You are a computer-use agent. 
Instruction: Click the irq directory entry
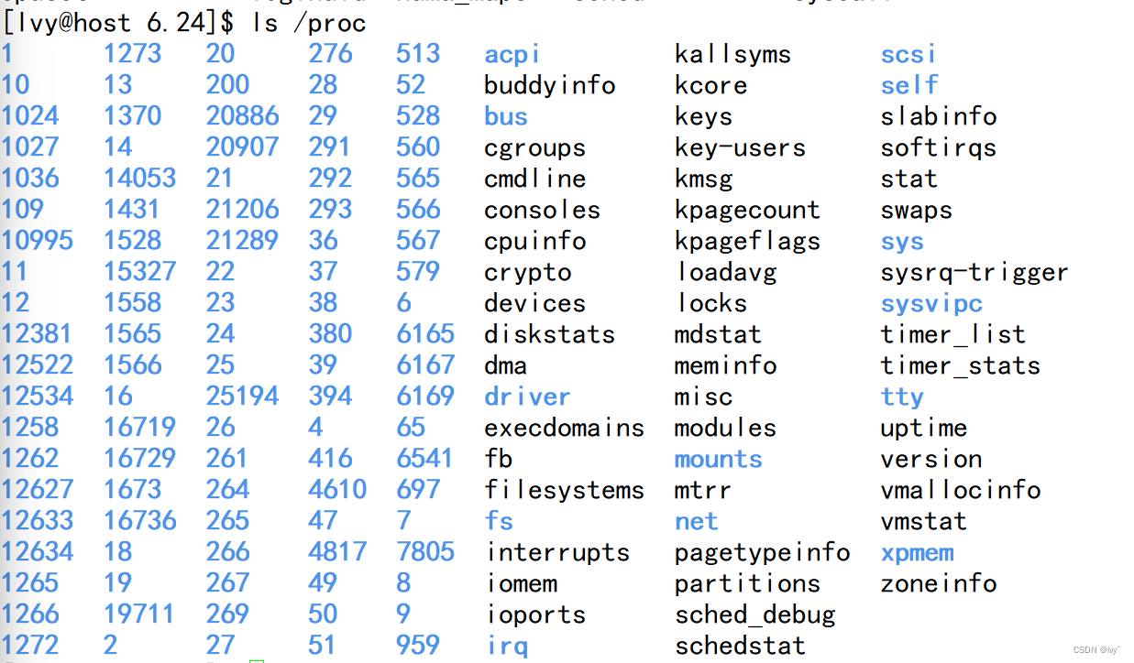point(507,646)
